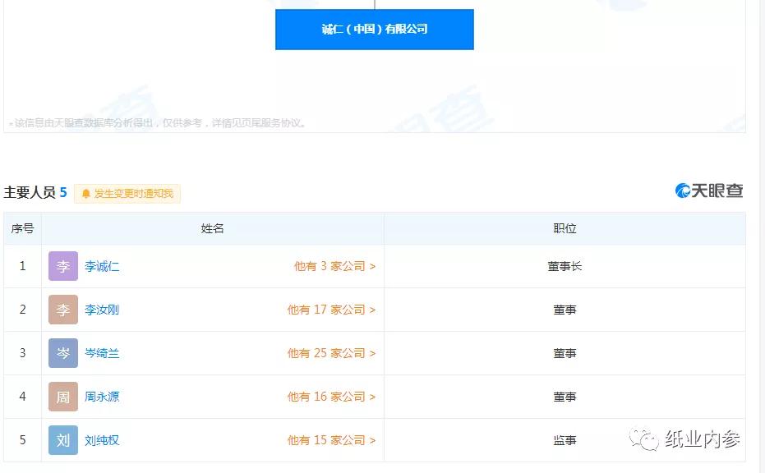Click 周永源's avatar icon

click(x=62, y=397)
